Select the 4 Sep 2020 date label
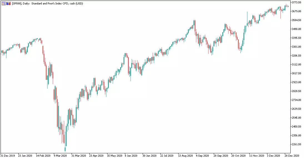This screenshot has width=304, height=158. pos(202,156)
